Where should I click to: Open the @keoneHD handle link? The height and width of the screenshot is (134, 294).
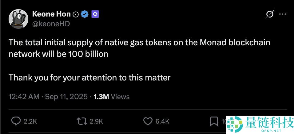click(x=51, y=24)
